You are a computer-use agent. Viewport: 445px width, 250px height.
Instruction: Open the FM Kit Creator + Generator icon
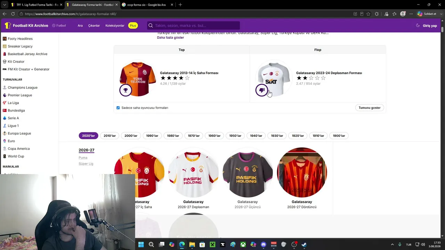coord(5,69)
